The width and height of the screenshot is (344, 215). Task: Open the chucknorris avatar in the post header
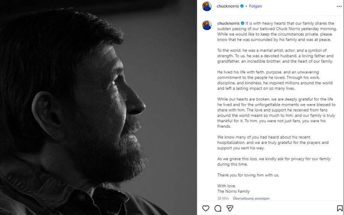pos(207,6)
